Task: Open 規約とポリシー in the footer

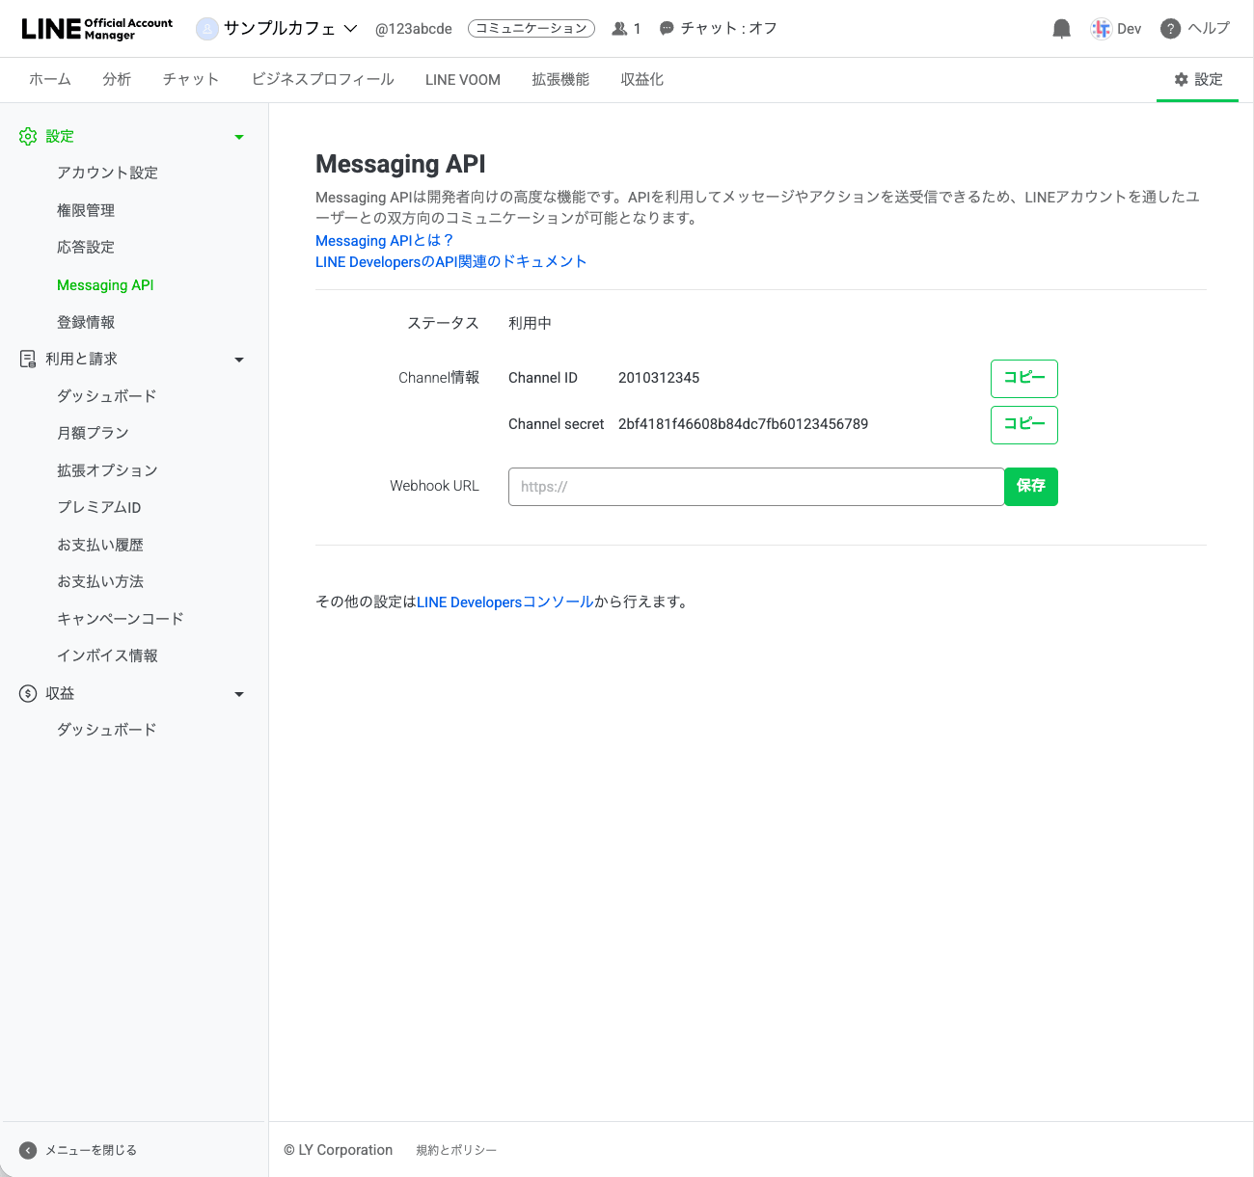Action: 456,1150
